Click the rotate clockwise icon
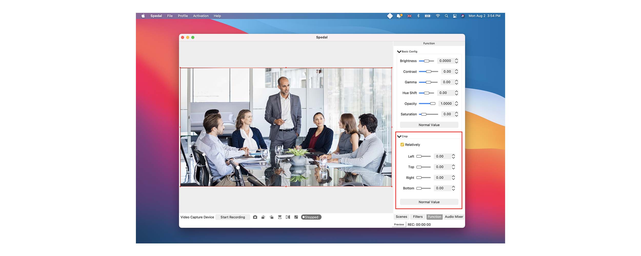The height and width of the screenshot is (256, 641). pos(272,217)
